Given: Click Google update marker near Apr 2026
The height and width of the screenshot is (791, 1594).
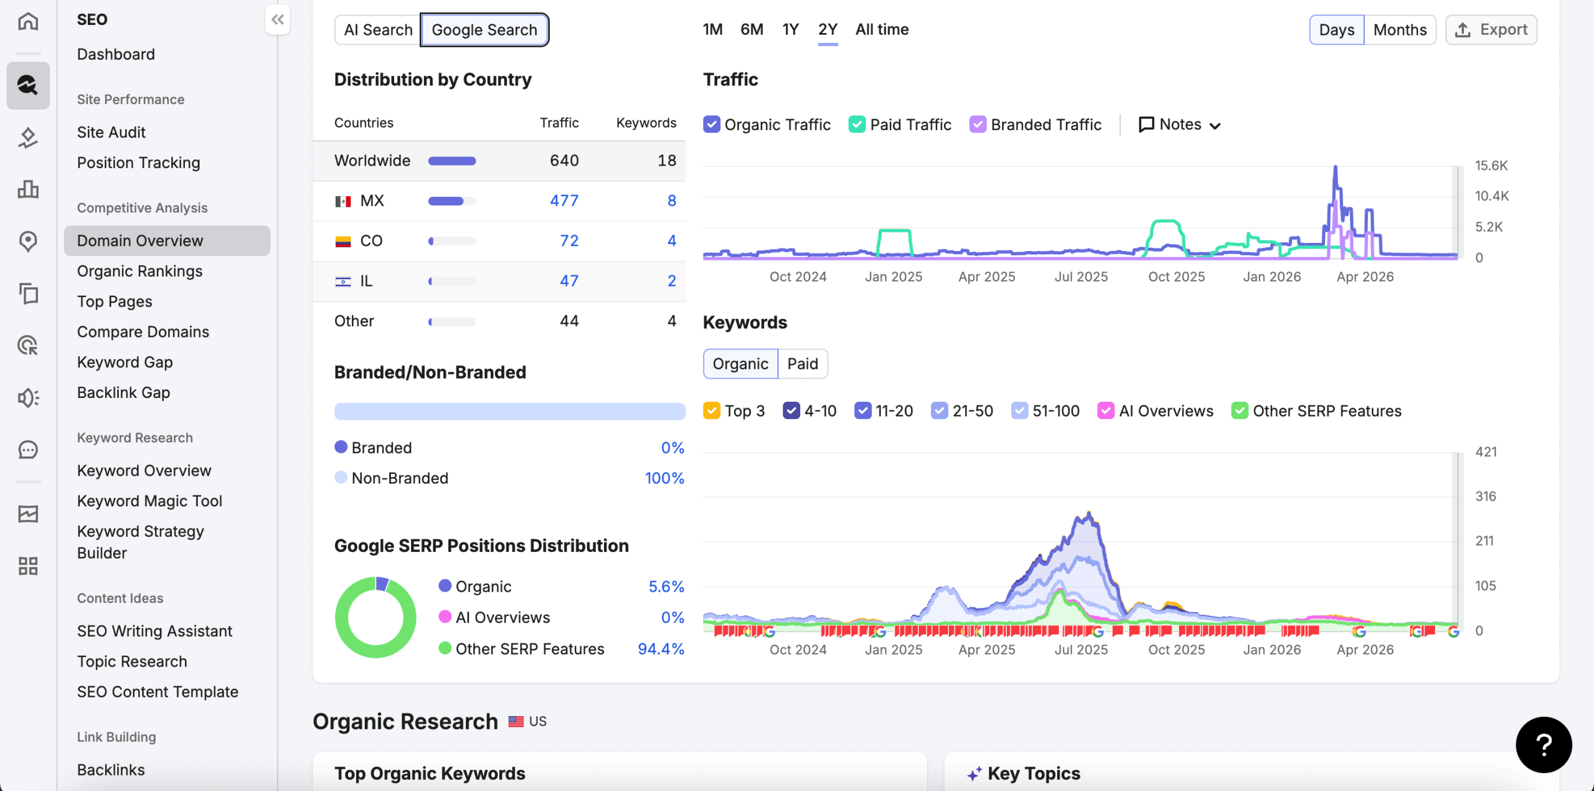Looking at the screenshot, I should (1359, 632).
